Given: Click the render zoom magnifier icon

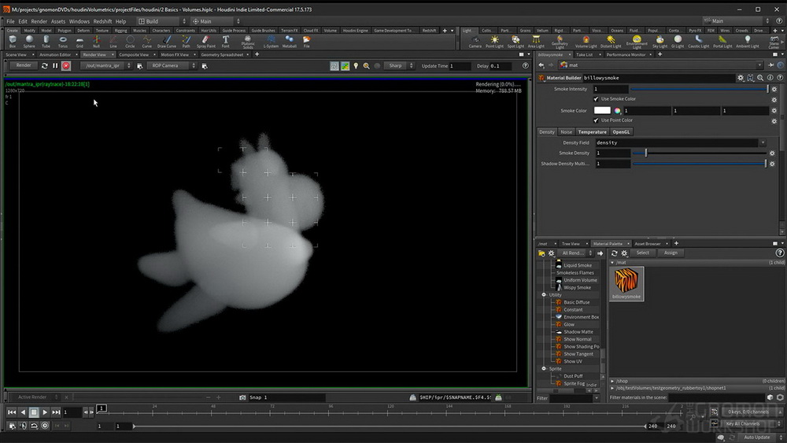Looking at the screenshot, I should [x=367, y=66].
